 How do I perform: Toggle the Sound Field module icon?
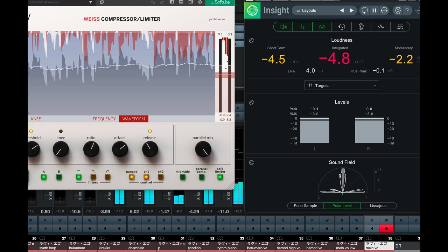tap(322, 27)
